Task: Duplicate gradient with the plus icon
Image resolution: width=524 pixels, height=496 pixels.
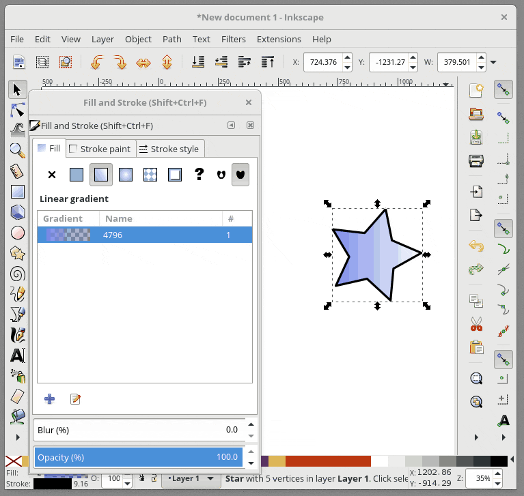Action: pyautogui.click(x=49, y=399)
